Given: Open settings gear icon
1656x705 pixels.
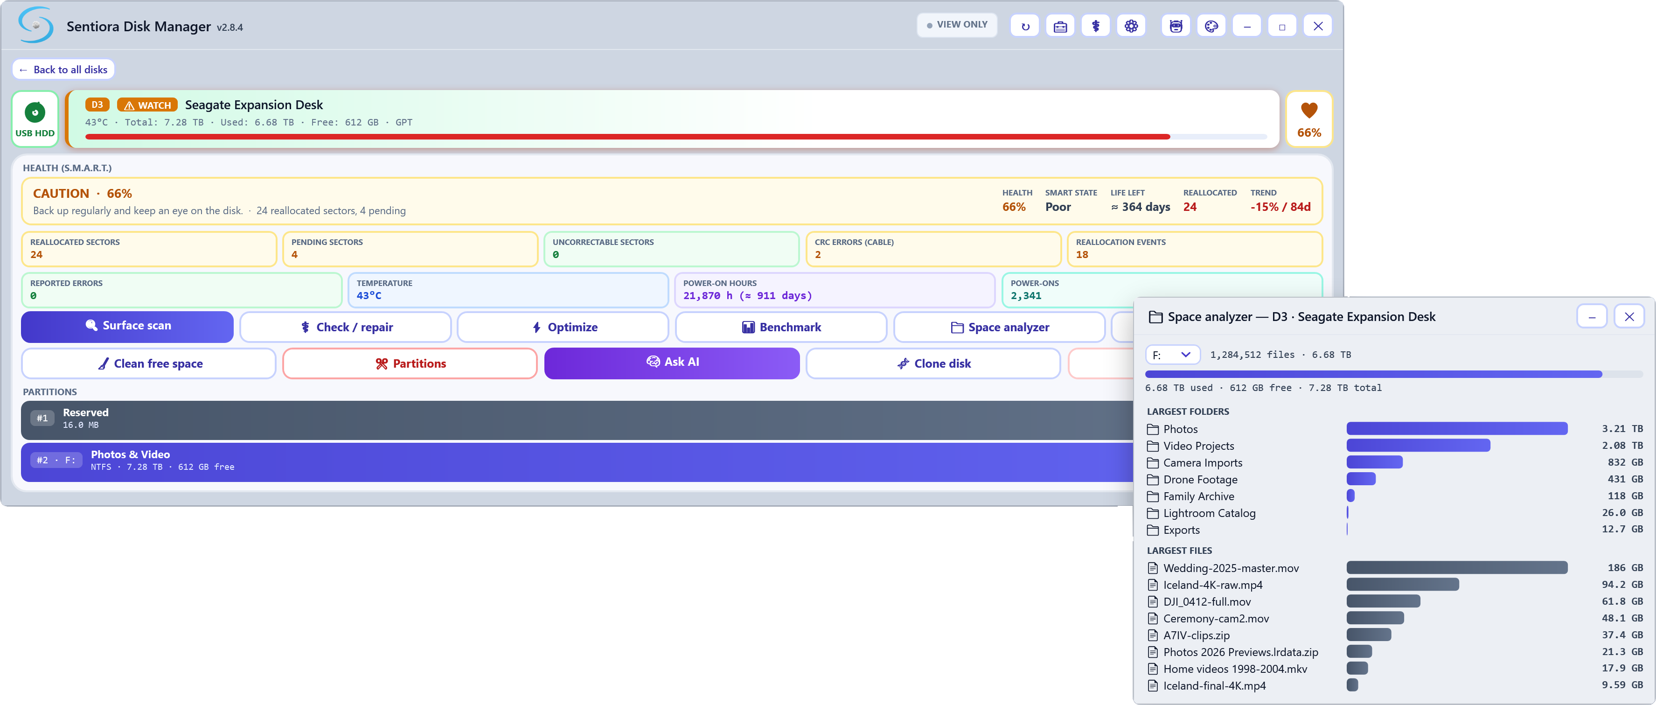Looking at the screenshot, I should [1131, 27].
